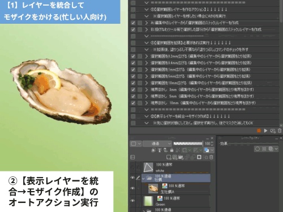Lock the layer with padlock icon
Viewport: 283px width, 212px height.
(171, 150)
